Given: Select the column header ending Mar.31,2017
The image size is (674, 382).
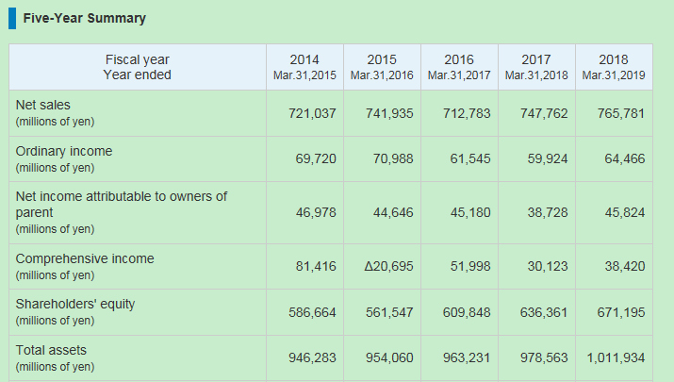Looking at the screenshot, I should pyautogui.click(x=458, y=67).
